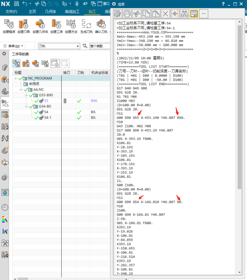Click the 整个装配 scope combo box
Screen dimensions: 247x280
point(100,46)
